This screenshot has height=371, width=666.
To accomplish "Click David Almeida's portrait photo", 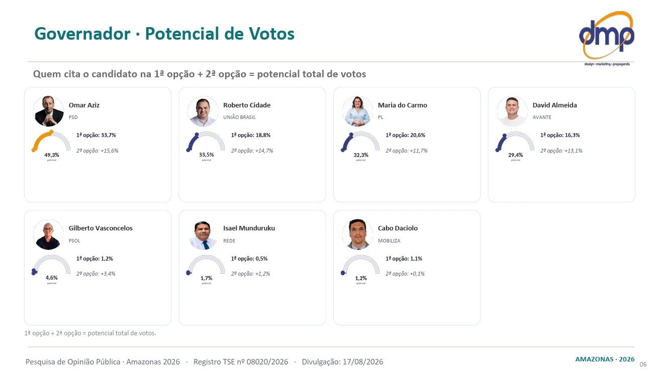I will coord(512,111).
